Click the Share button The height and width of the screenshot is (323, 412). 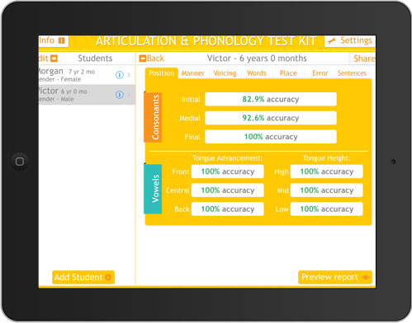[362, 59]
